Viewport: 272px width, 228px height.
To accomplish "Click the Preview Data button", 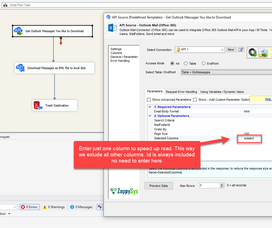I will 159,185.
